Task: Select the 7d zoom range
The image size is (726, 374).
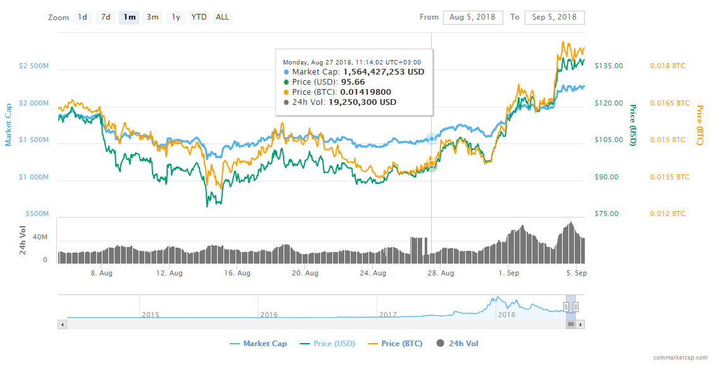Action: click(x=106, y=17)
